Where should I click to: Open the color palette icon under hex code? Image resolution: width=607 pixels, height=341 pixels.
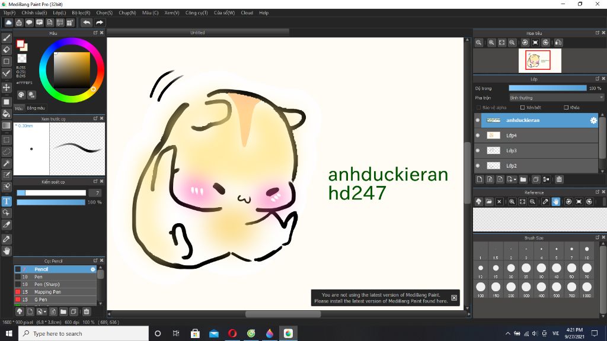pos(21,95)
